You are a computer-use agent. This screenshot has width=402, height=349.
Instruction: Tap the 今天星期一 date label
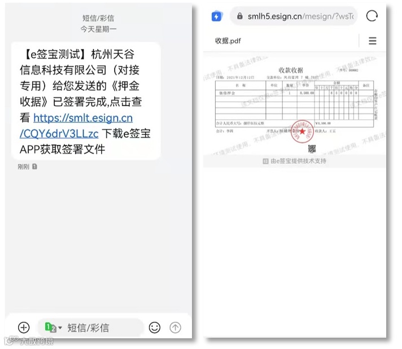pyautogui.click(x=98, y=29)
